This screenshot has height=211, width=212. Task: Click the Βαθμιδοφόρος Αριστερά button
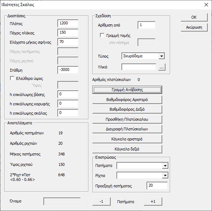pos(127,100)
